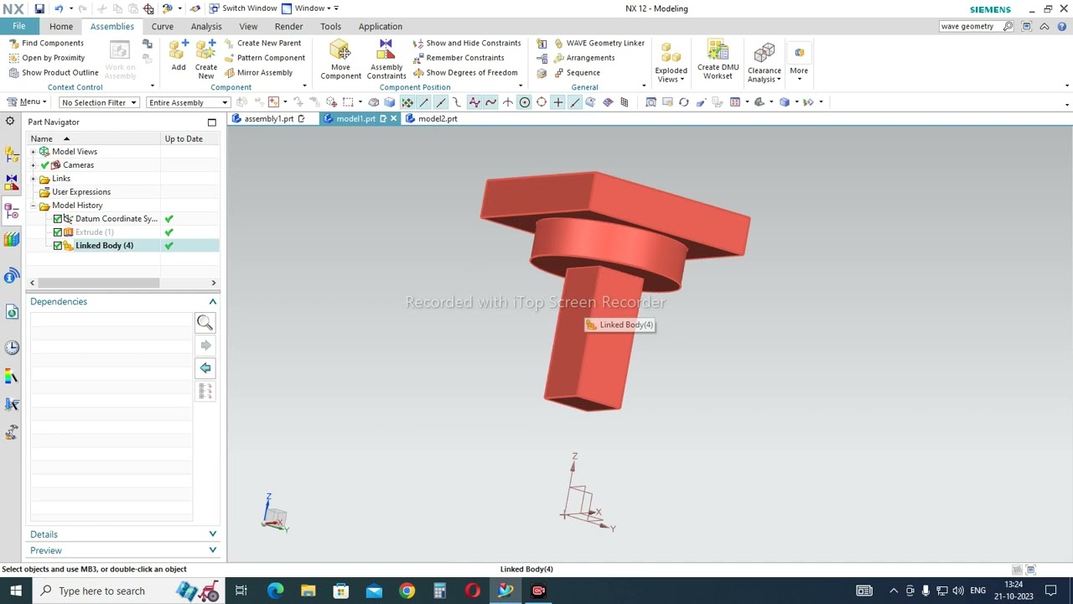1073x604 pixels.
Task: Switch to the Home ribbon tab
Action: 61,26
